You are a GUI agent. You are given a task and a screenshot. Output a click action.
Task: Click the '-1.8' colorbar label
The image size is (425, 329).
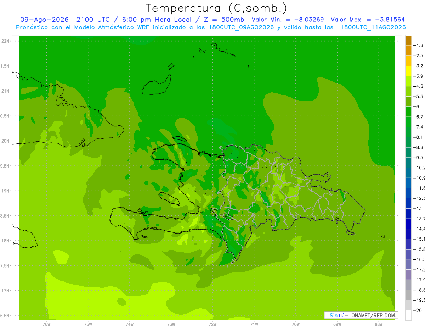tap(419, 45)
